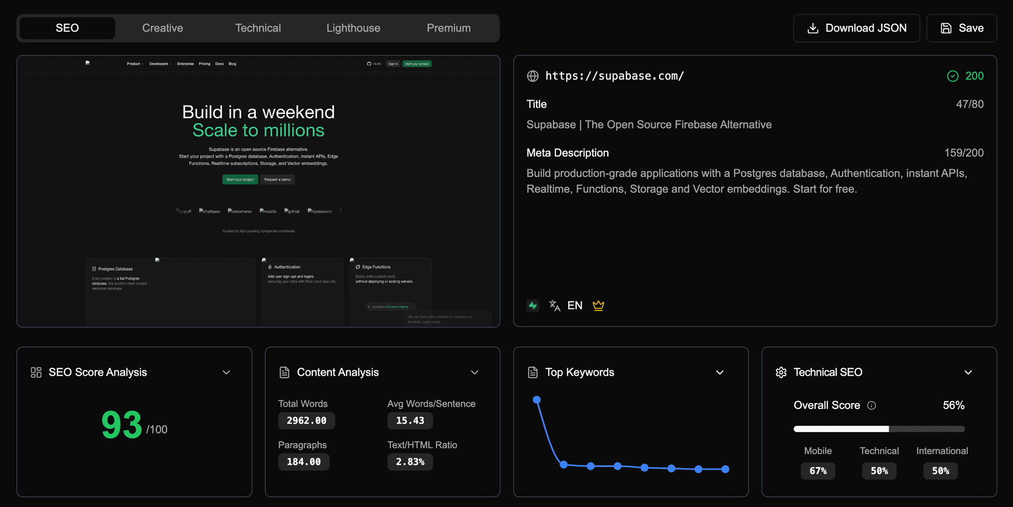The height and width of the screenshot is (507, 1013).
Task: Collapse the Content Analysis panel chevron
Action: 474,373
